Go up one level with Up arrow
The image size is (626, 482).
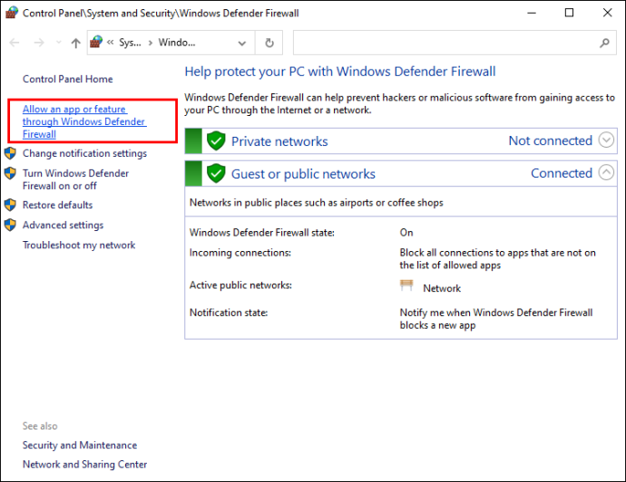tap(76, 43)
